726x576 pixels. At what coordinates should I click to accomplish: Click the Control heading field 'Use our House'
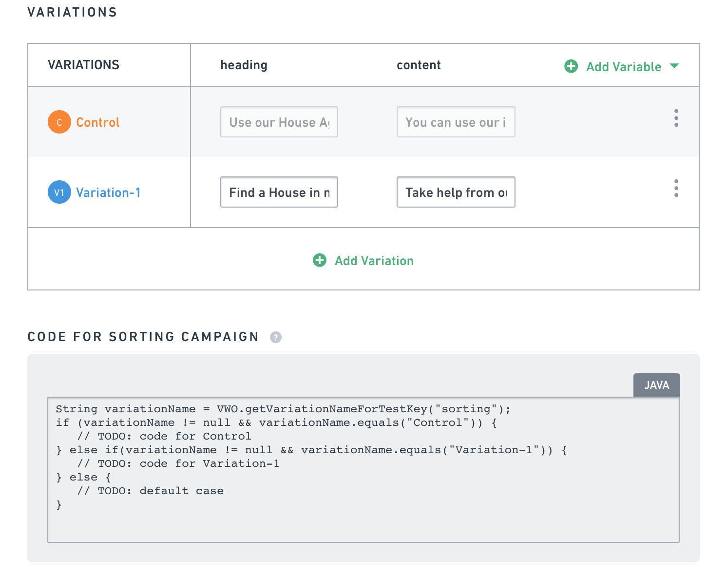coord(279,122)
